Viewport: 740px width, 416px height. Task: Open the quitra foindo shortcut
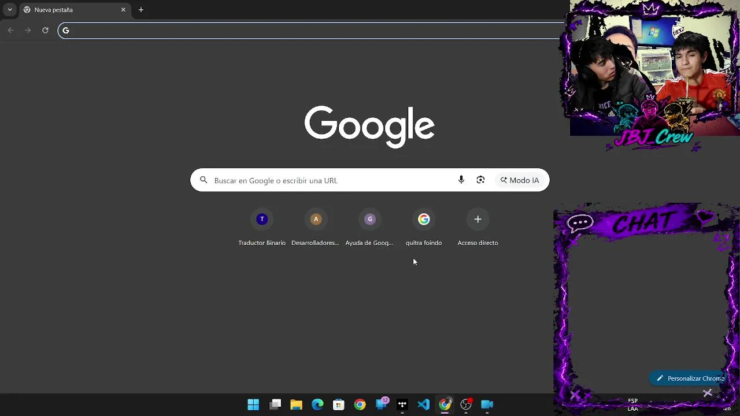[x=424, y=219]
